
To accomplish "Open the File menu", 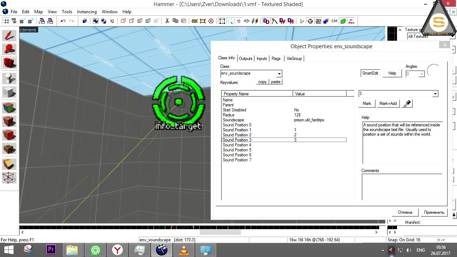I will [x=14, y=12].
